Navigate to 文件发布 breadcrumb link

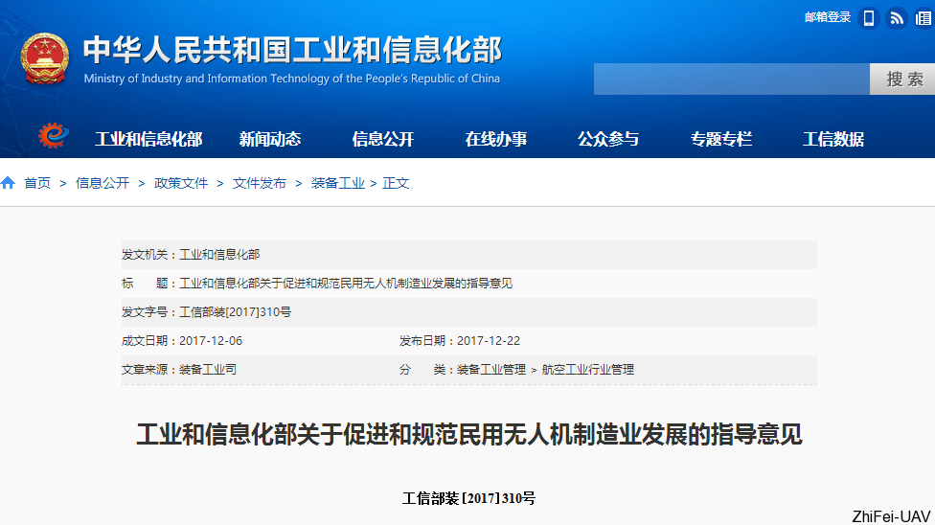tap(260, 183)
